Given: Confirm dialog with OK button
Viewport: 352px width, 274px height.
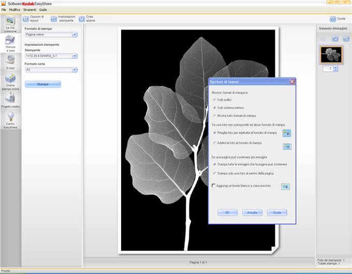Looking at the screenshot, I should click(x=227, y=212).
